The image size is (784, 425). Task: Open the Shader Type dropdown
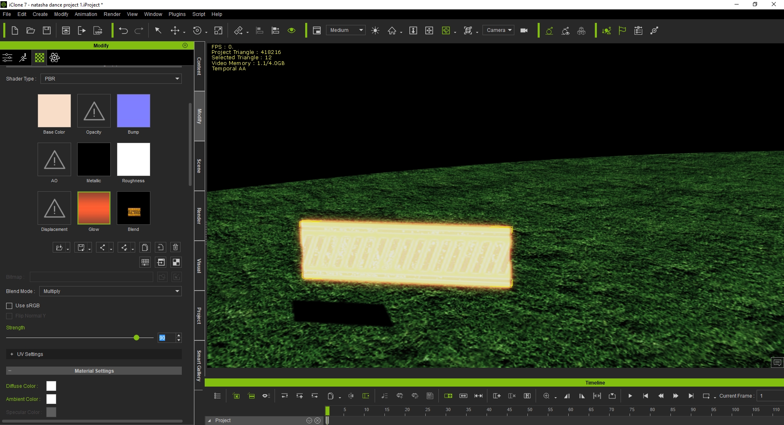coord(111,79)
